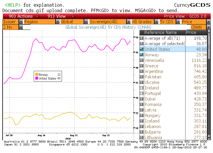Check the Average of all(71) checkbox
Viewport: 213px width, 153px height.
(x=142, y=38)
